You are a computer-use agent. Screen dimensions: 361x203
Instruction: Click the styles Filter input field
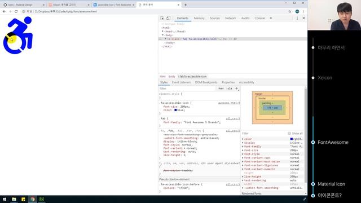[x=187, y=89]
